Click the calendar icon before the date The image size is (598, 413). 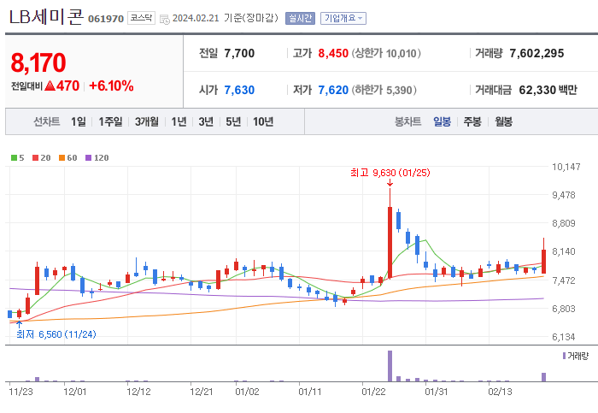(x=164, y=19)
